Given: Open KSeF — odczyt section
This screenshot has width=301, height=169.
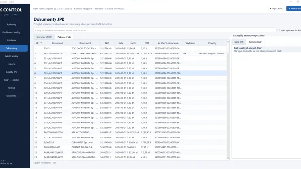Looking at the screenshot, I should click(x=11, y=80).
